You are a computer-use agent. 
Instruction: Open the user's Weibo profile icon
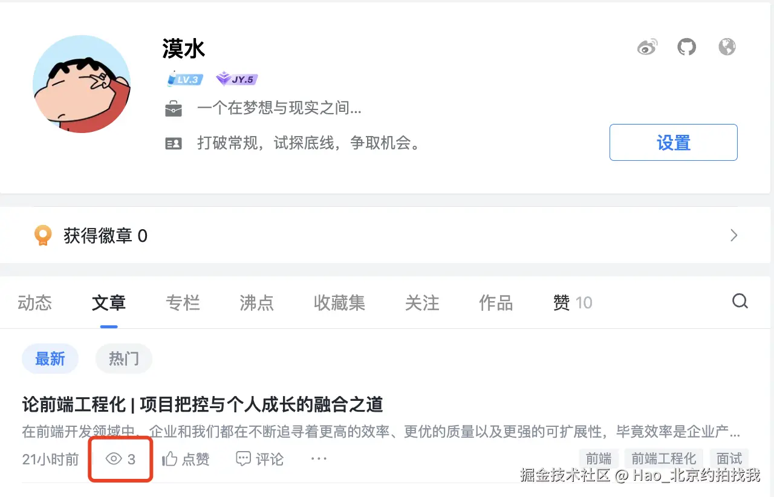pos(647,46)
